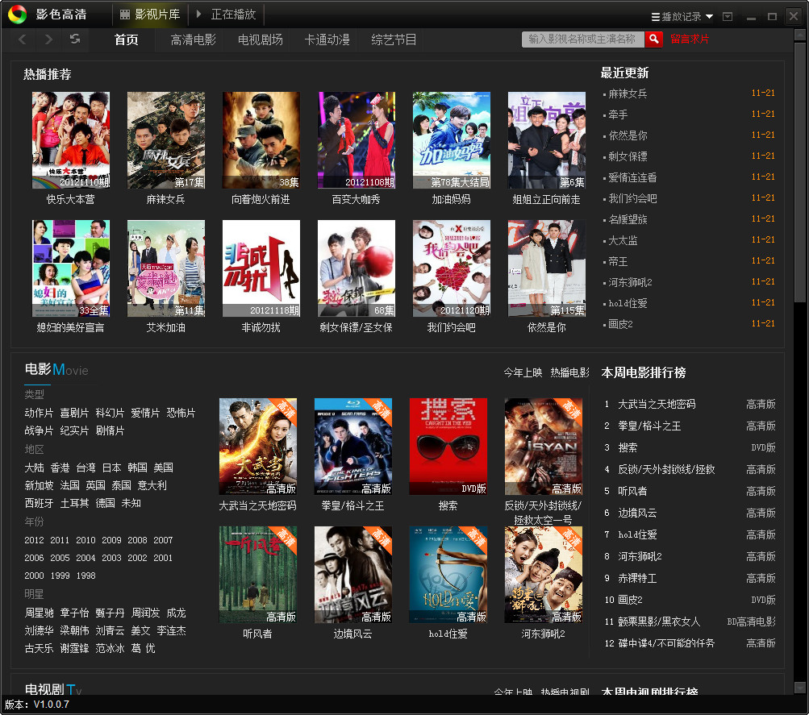Open the 边境风云 movie poster
The image size is (809, 715).
tap(353, 575)
